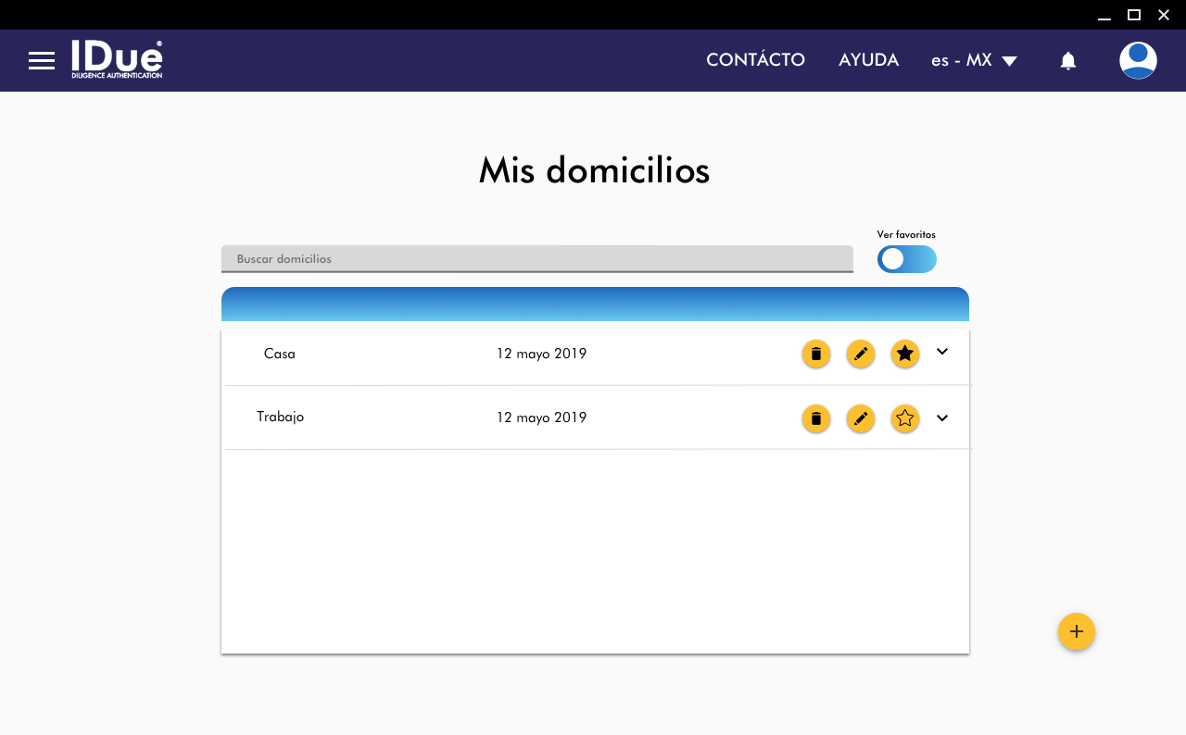The image size is (1186, 735).
Task: Expand the Casa row details
Action: 942,352
